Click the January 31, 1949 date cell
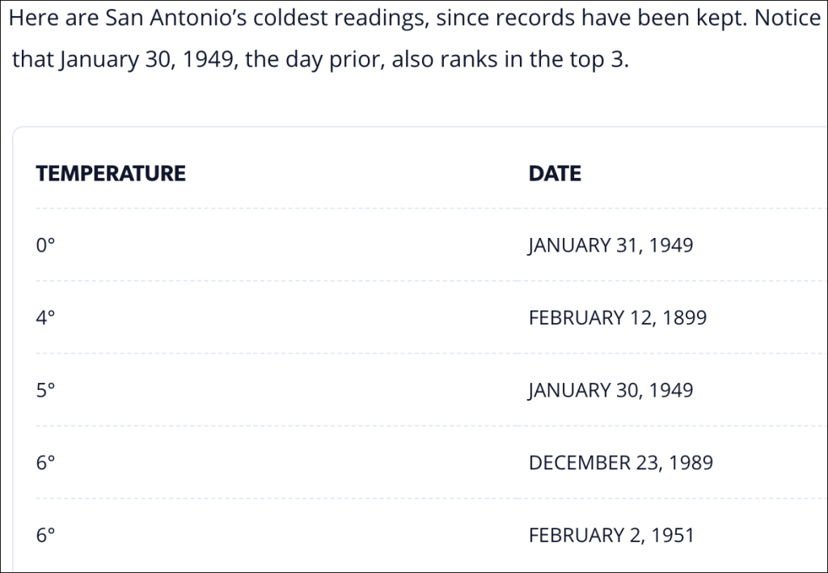Viewport: 828px width, 573px height. 610,245
